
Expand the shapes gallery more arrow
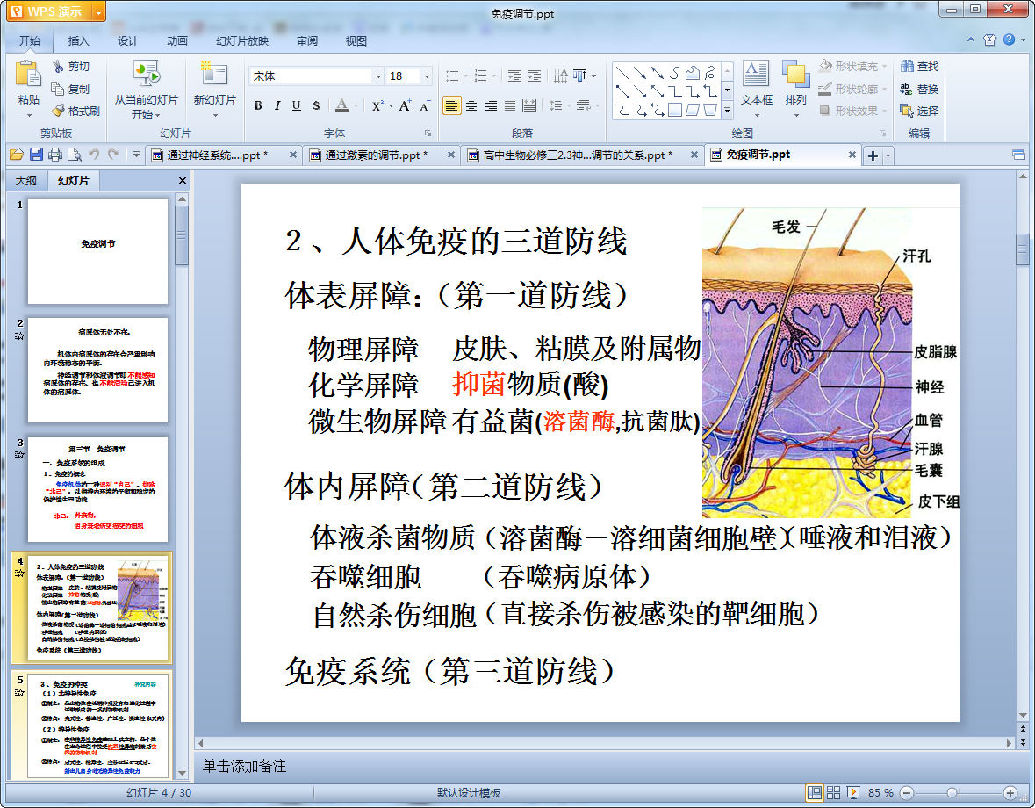click(x=728, y=111)
